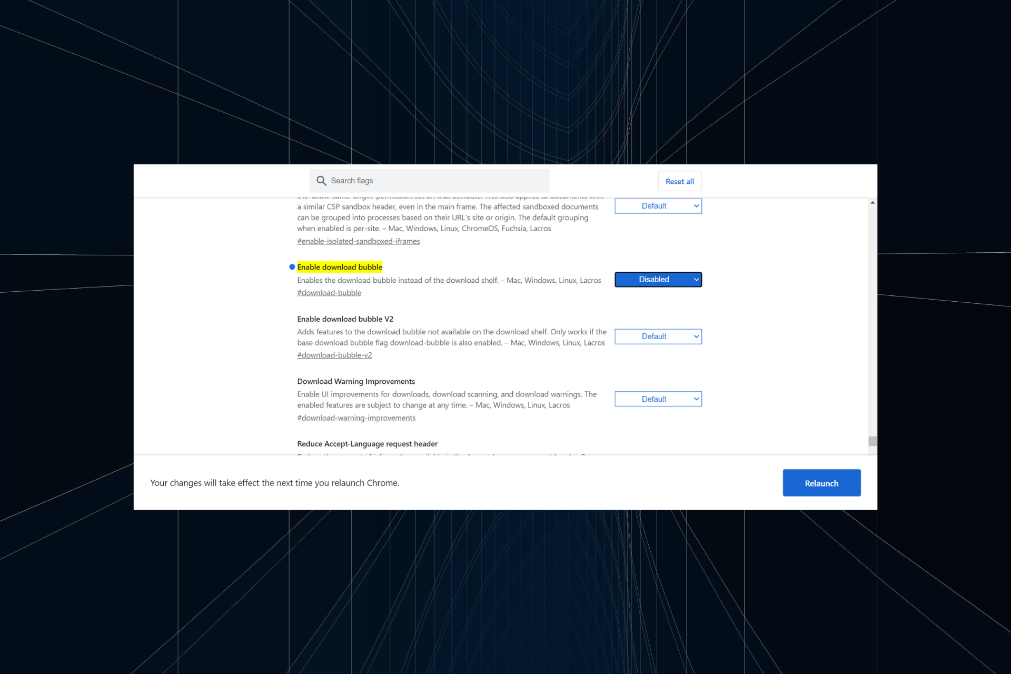Screen dimensions: 1011x674
Task: Click the Reduce Accept-Language request header heading
Action: pos(367,443)
